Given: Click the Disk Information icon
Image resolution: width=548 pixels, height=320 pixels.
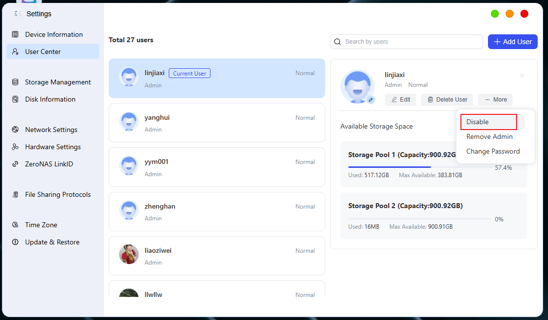Looking at the screenshot, I should pos(15,99).
